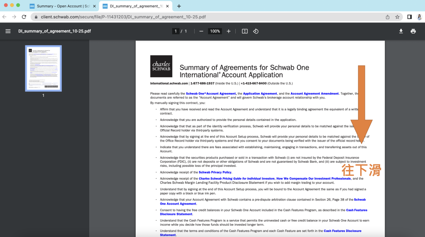Open a new browser tab
The width and height of the screenshot is (425, 237).
point(179,6)
